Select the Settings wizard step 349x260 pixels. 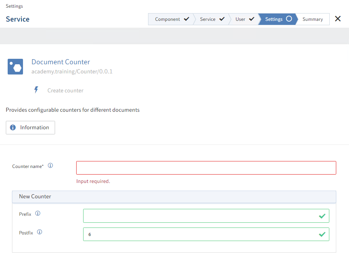[x=278, y=19]
